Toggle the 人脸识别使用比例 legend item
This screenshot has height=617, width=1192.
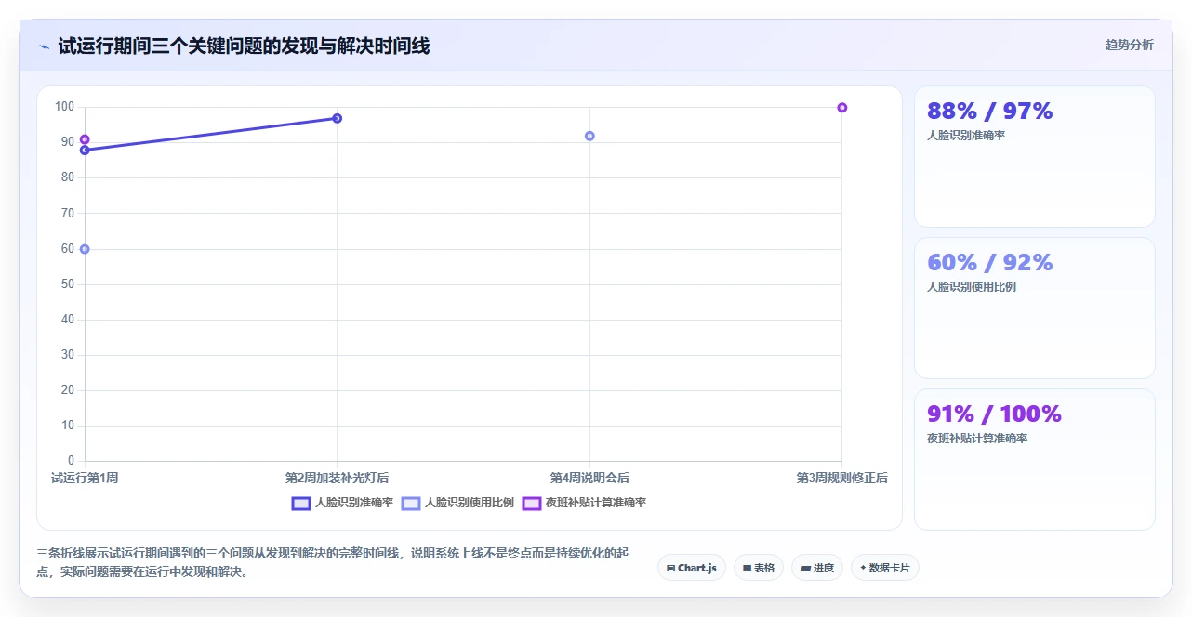457,503
